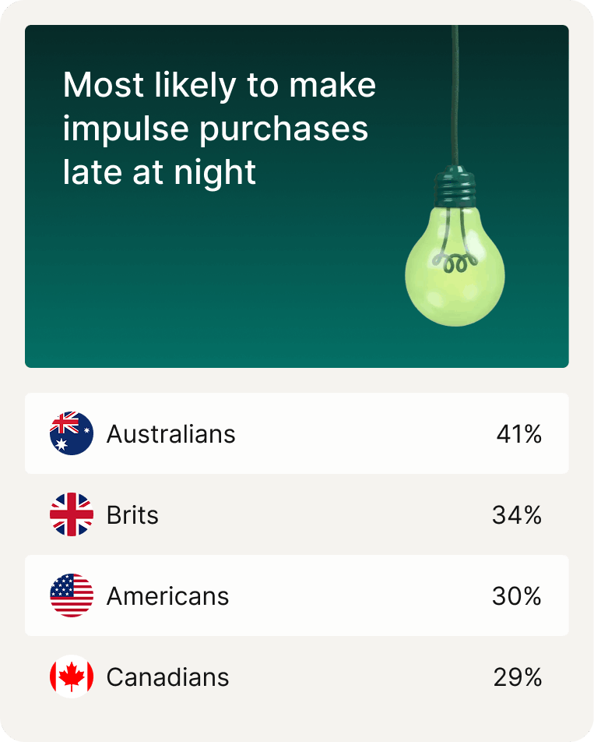
Task: Click the word "impulse" in the headline
Action: point(125,129)
